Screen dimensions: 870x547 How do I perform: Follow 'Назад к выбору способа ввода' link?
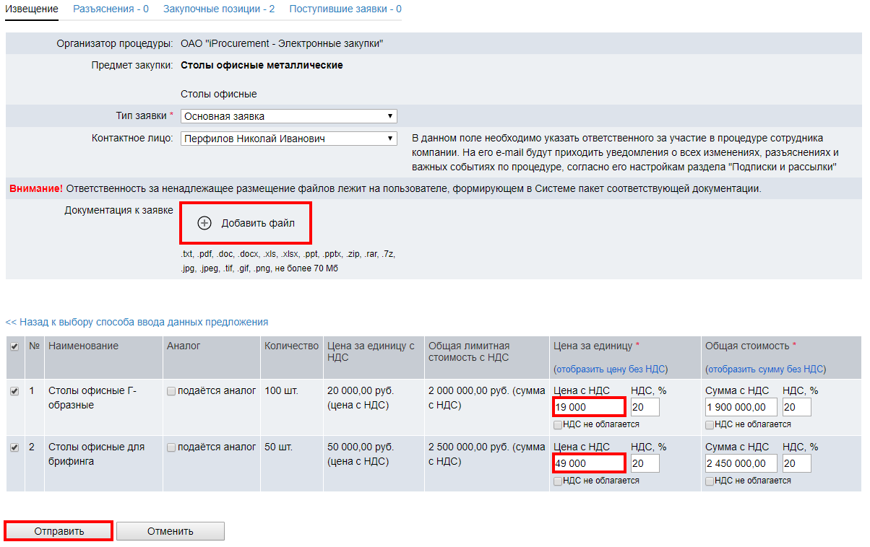[x=137, y=322]
